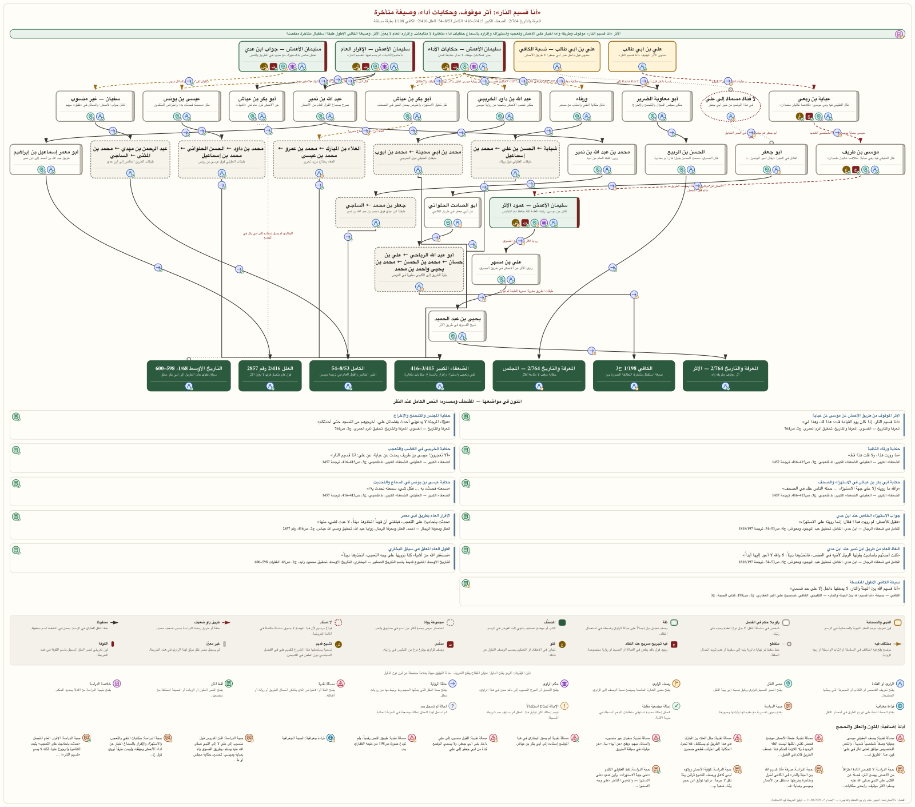Open the حكاية ورقاء النافية excerpt title
Screen dimensions: 915x807
click(884, 449)
